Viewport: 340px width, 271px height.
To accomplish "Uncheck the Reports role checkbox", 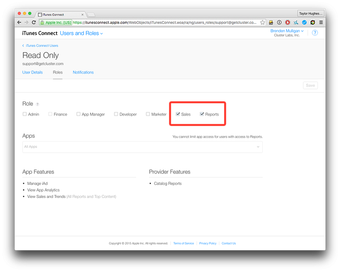I will pyautogui.click(x=202, y=114).
